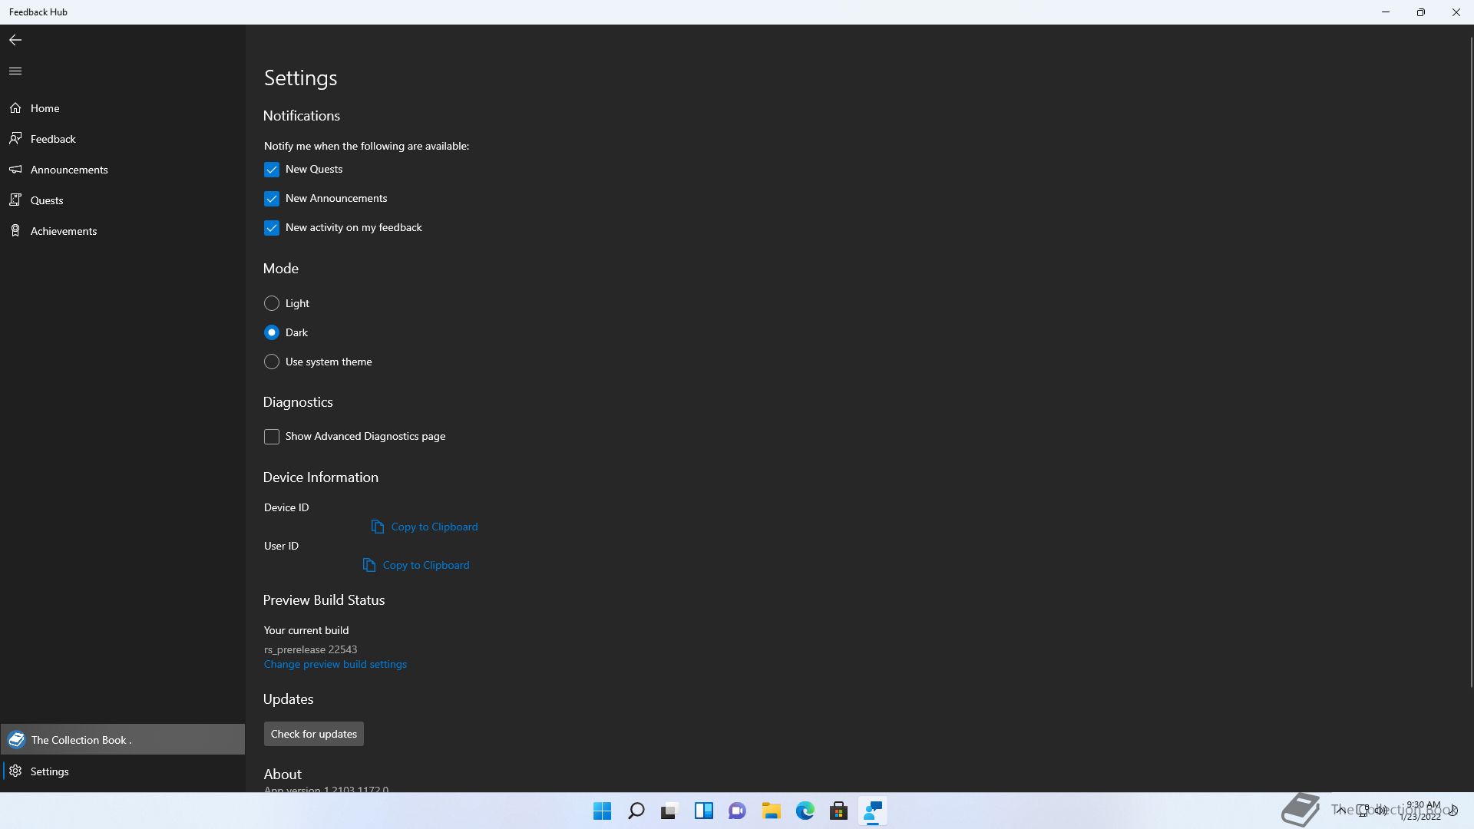Open Microsoft Store from taskbar
The width and height of the screenshot is (1474, 829).
pyautogui.click(x=839, y=811)
